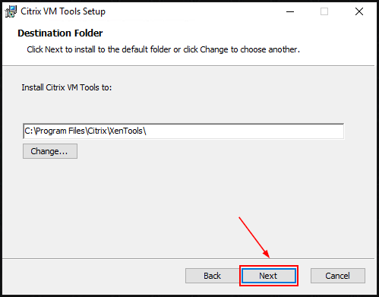Select the "Destination Folder" heading
The image size is (379, 297).
click(x=60, y=33)
